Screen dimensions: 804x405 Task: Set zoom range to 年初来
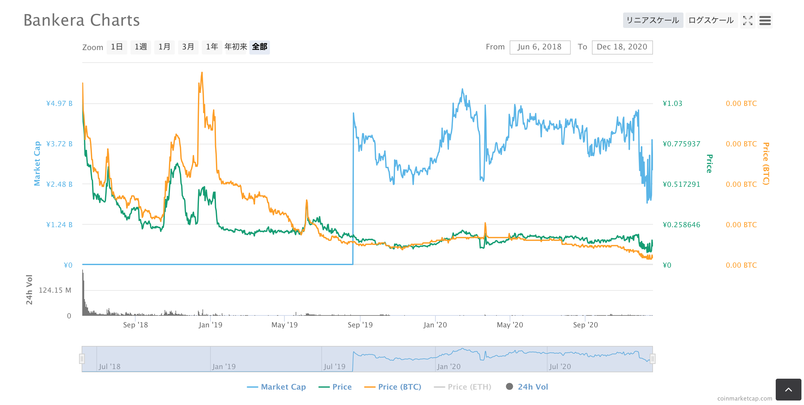click(x=236, y=47)
